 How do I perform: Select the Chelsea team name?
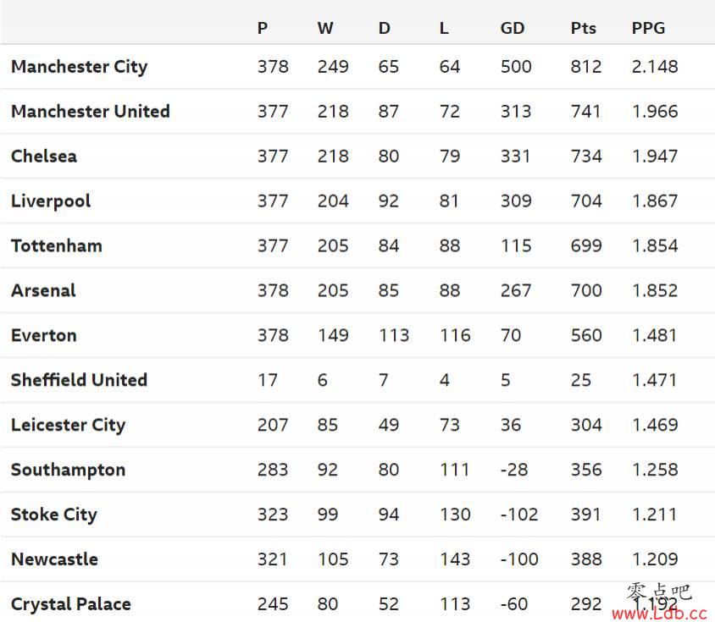pyautogui.click(x=44, y=157)
